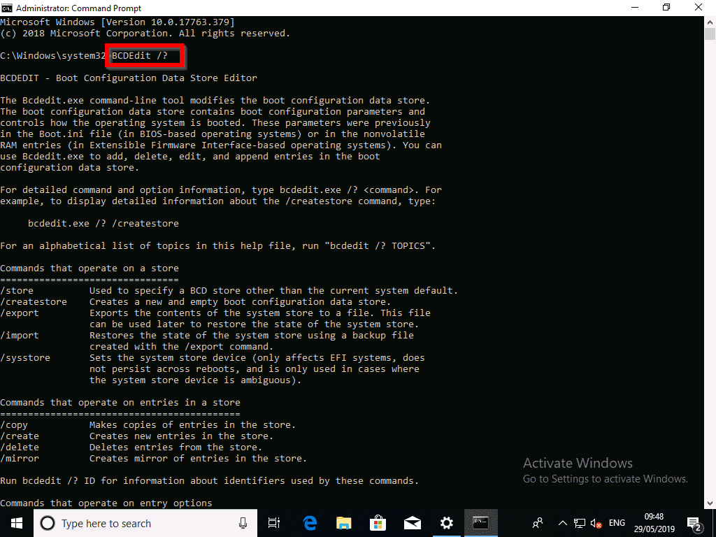This screenshot has width=716, height=537.
Task: Click the 'bcdedit.exe /? /createstore' example line
Action: [x=103, y=224]
